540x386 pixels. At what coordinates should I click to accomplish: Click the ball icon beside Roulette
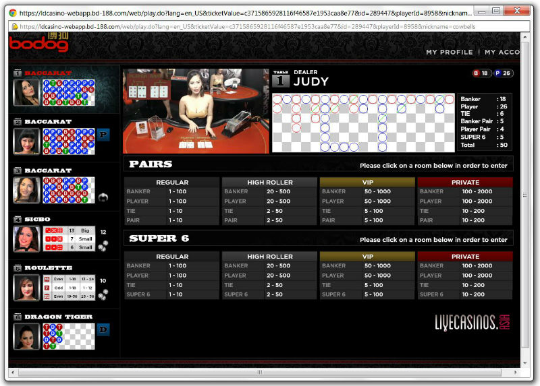point(103,294)
